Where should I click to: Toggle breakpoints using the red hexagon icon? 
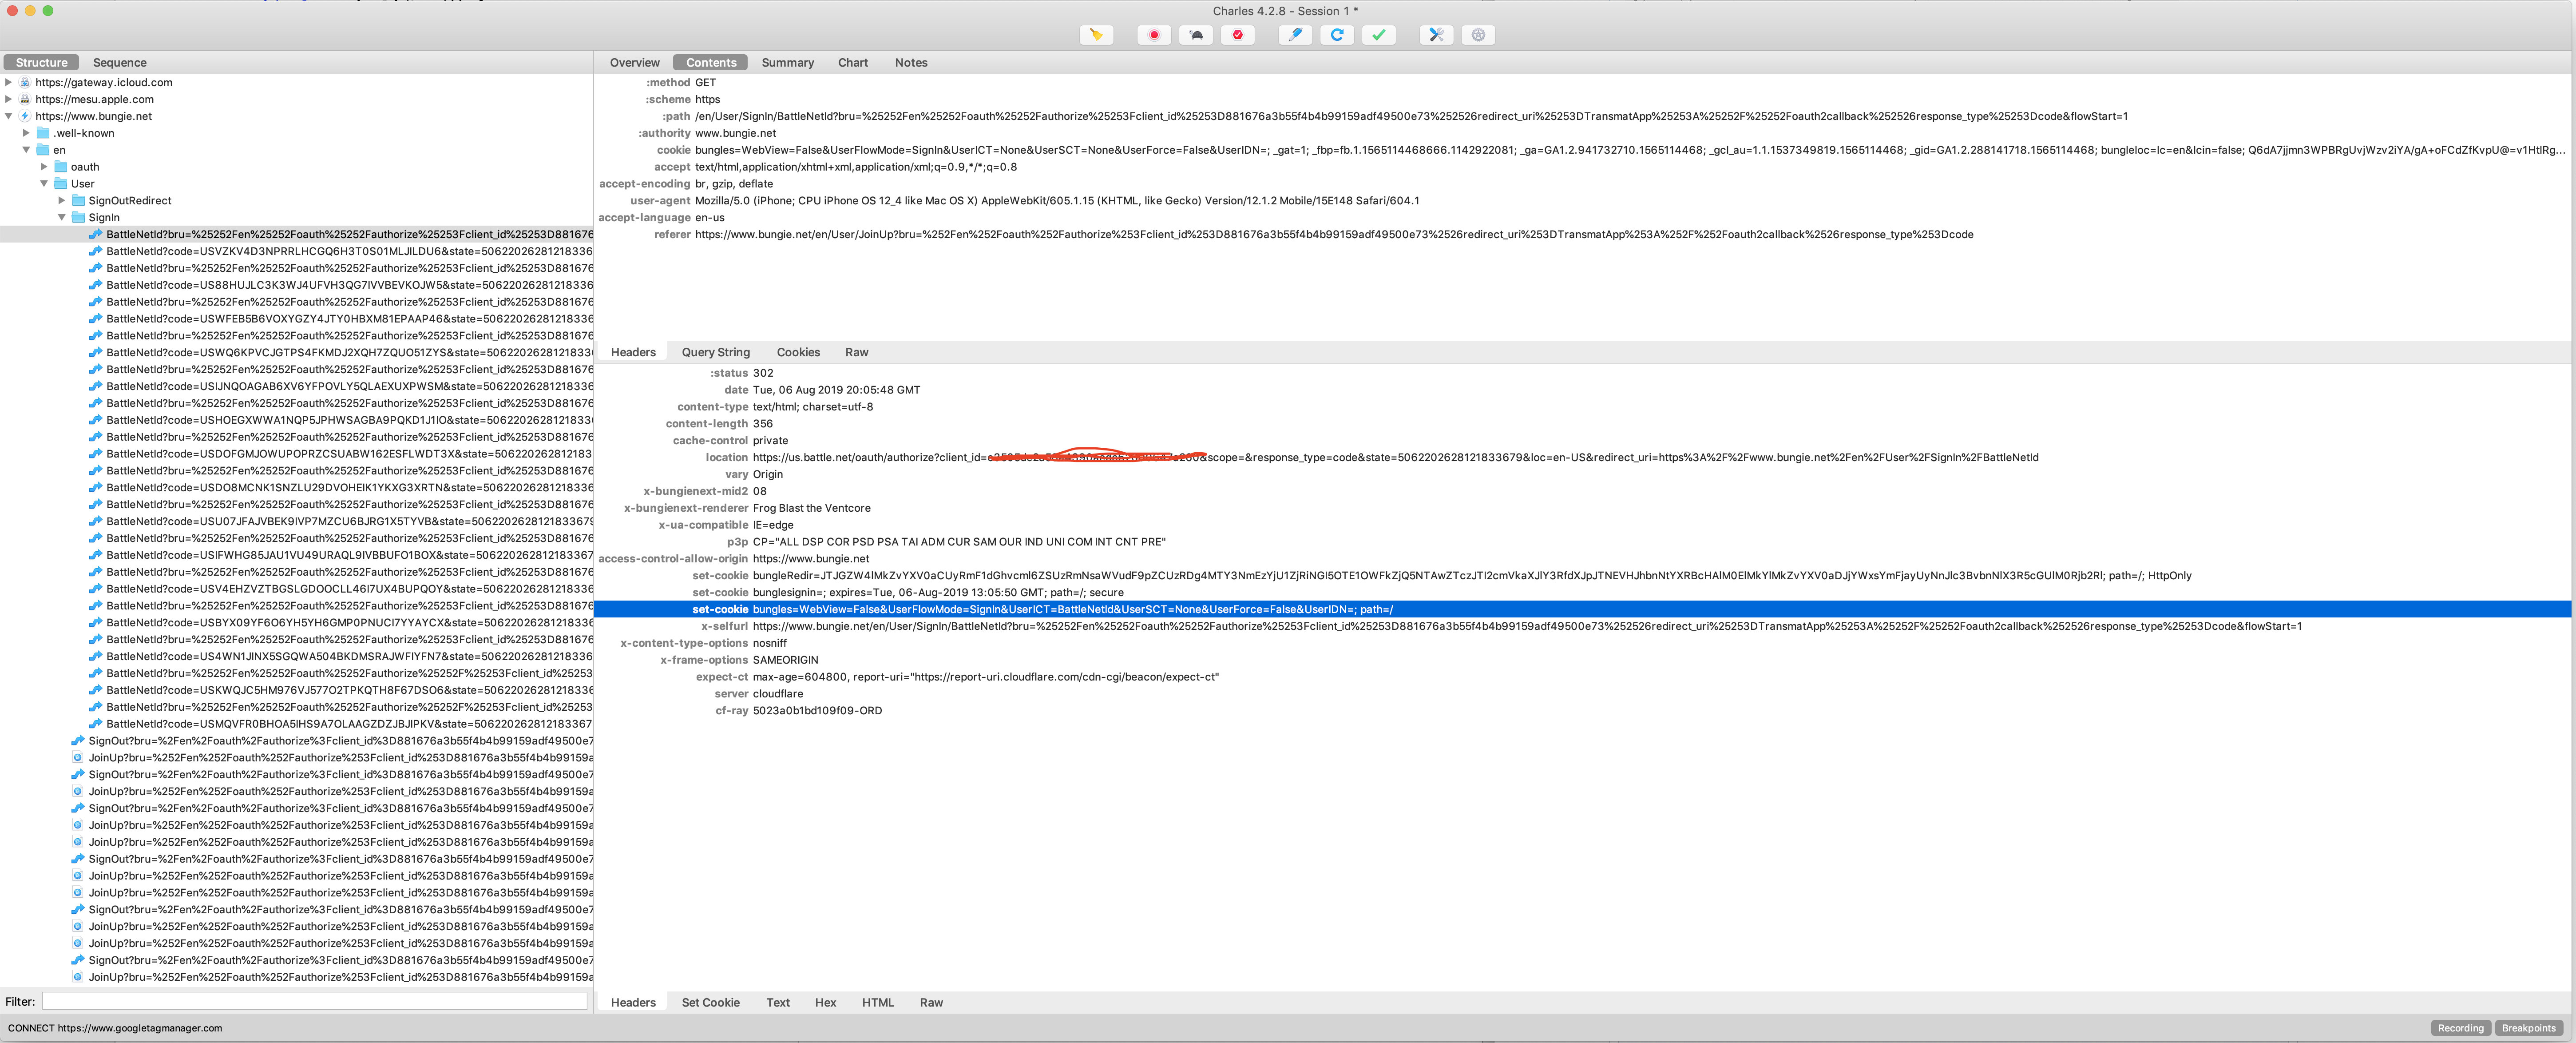[1238, 35]
